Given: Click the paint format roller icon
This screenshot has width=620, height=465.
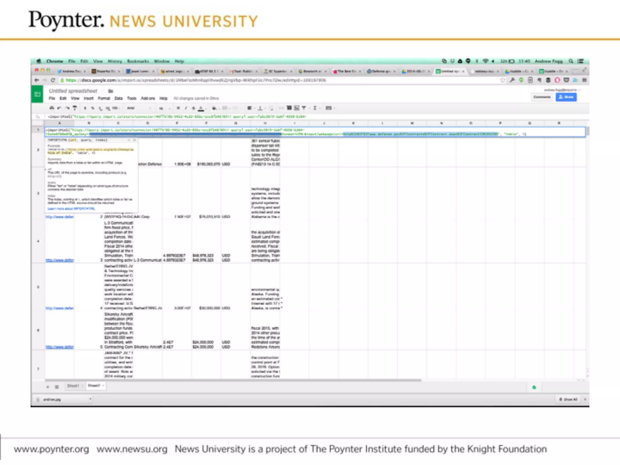Looking at the screenshot, I should (x=75, y=108).
